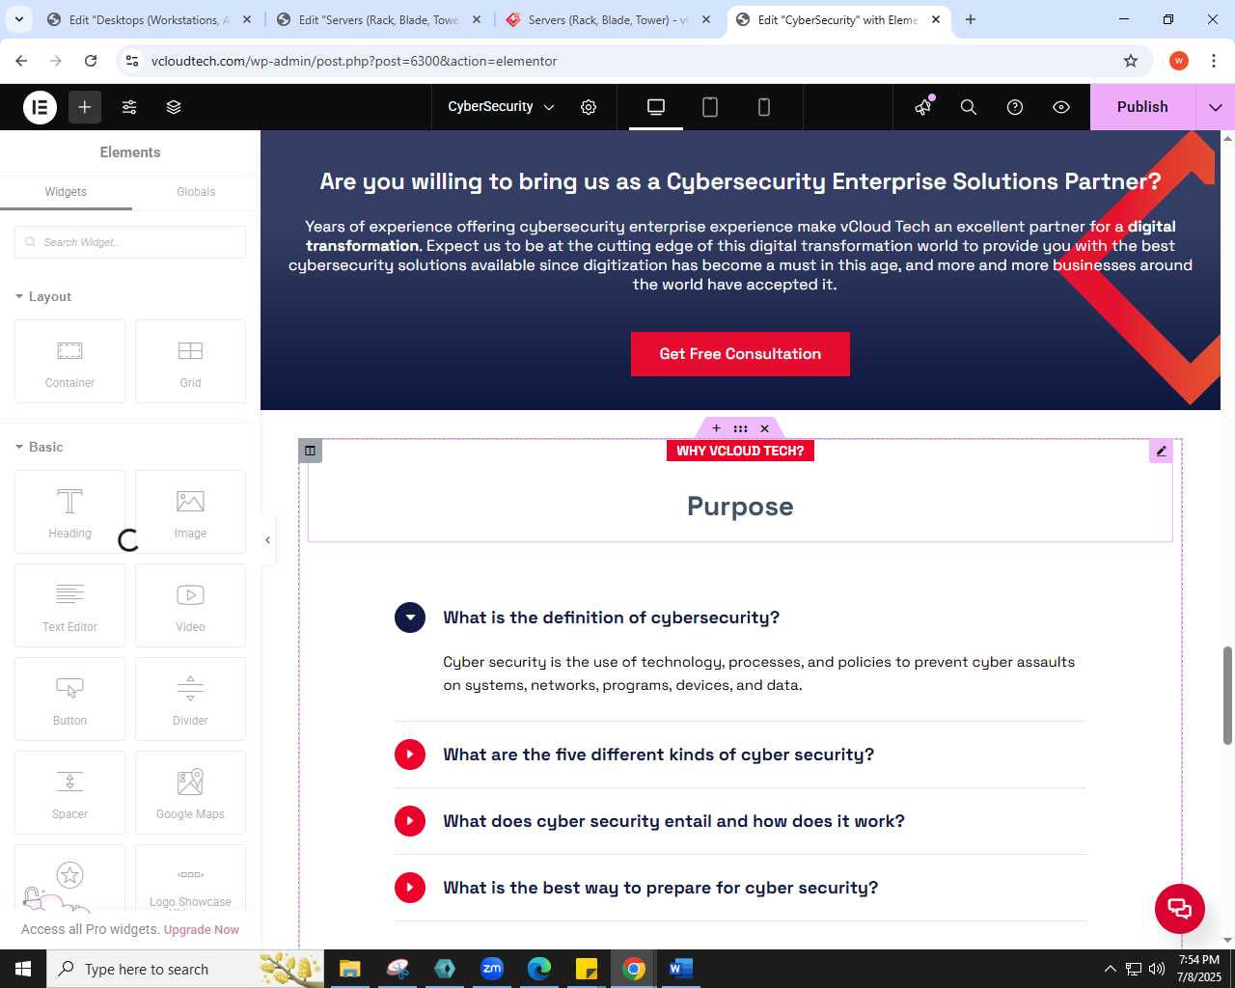The image size is (1235, 988).
Task: Select the Container widget
Action: [69, 362]
